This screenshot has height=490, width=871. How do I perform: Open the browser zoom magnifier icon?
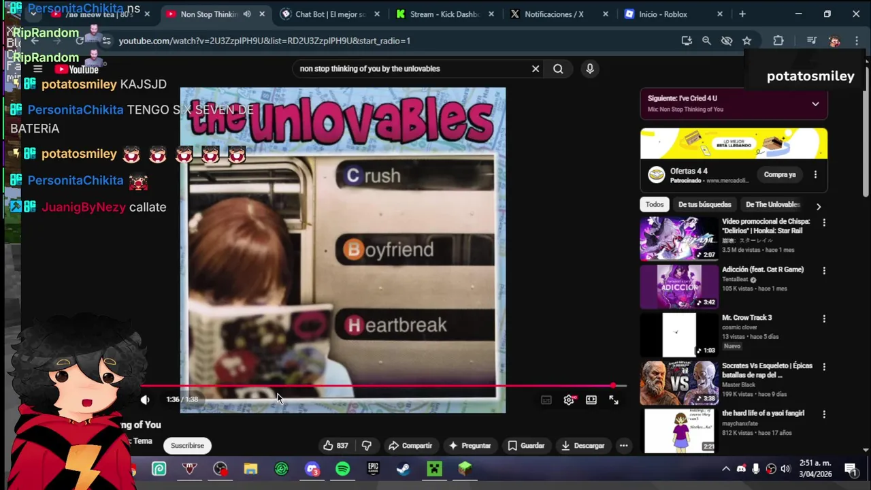point(706,41)
